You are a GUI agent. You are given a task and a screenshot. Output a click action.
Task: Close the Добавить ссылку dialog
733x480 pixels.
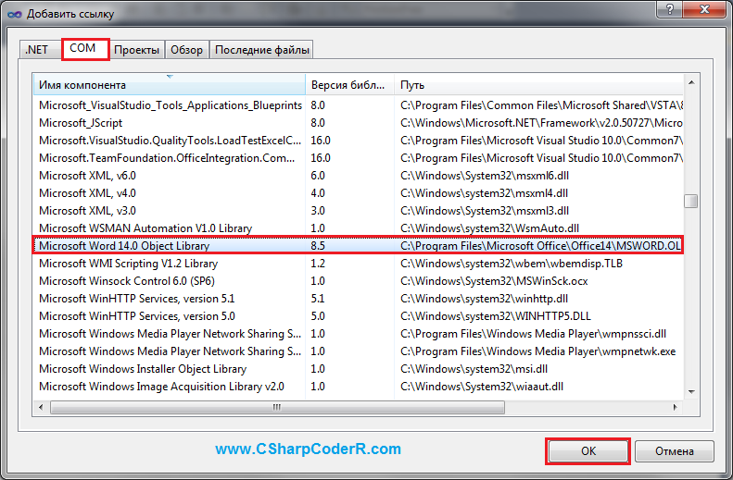(704, 9)
